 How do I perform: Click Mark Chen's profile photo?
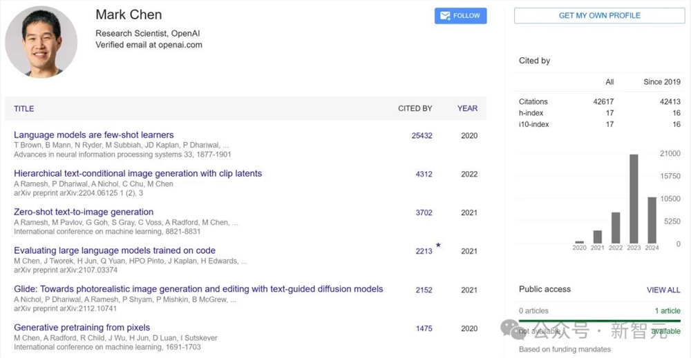[41, 42]
